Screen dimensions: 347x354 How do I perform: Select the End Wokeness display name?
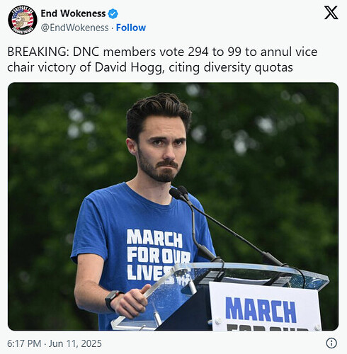tap(73, 13)
